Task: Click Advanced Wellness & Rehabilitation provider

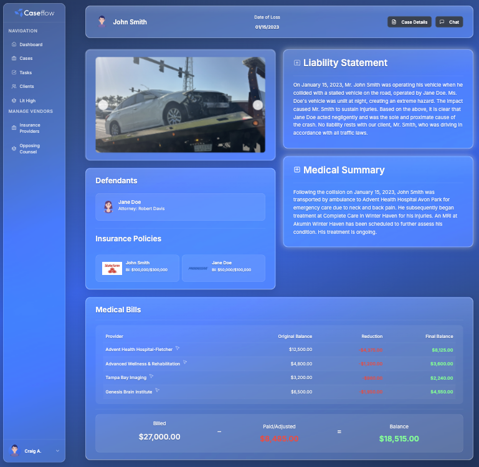Action: point(143,363)
